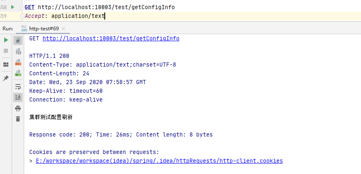Select the http-test#69 run tab

(44, 28)
